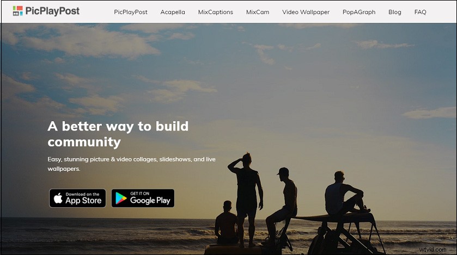Select MixCam in the navigation bar
The image size is (457, 255).
258,12
